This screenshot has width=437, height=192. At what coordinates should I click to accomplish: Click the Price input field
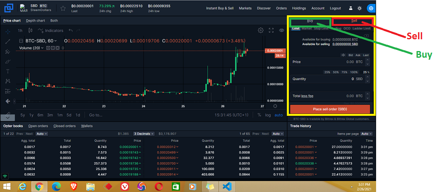pyautogui.click(x=330, y=62)
